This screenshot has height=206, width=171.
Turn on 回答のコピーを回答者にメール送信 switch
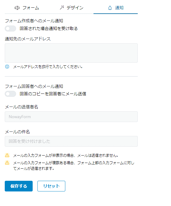[x=10, y=94]
